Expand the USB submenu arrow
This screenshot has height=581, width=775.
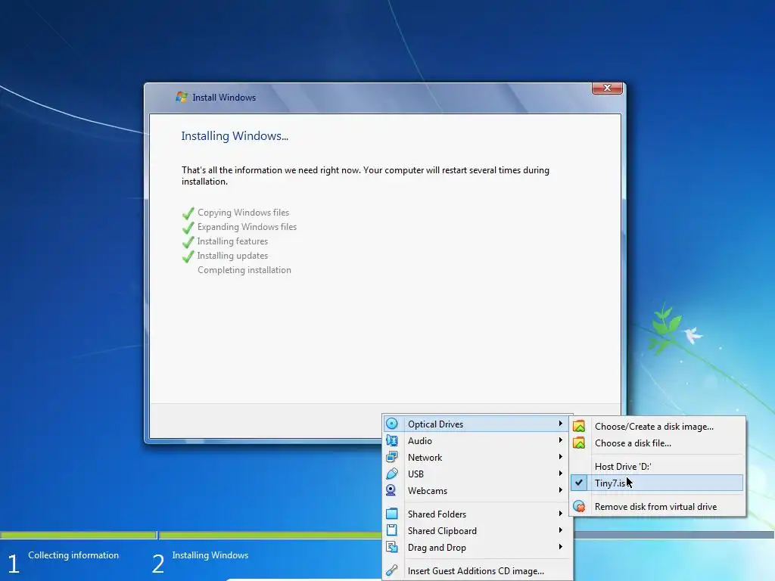click(x=561, y=474)
